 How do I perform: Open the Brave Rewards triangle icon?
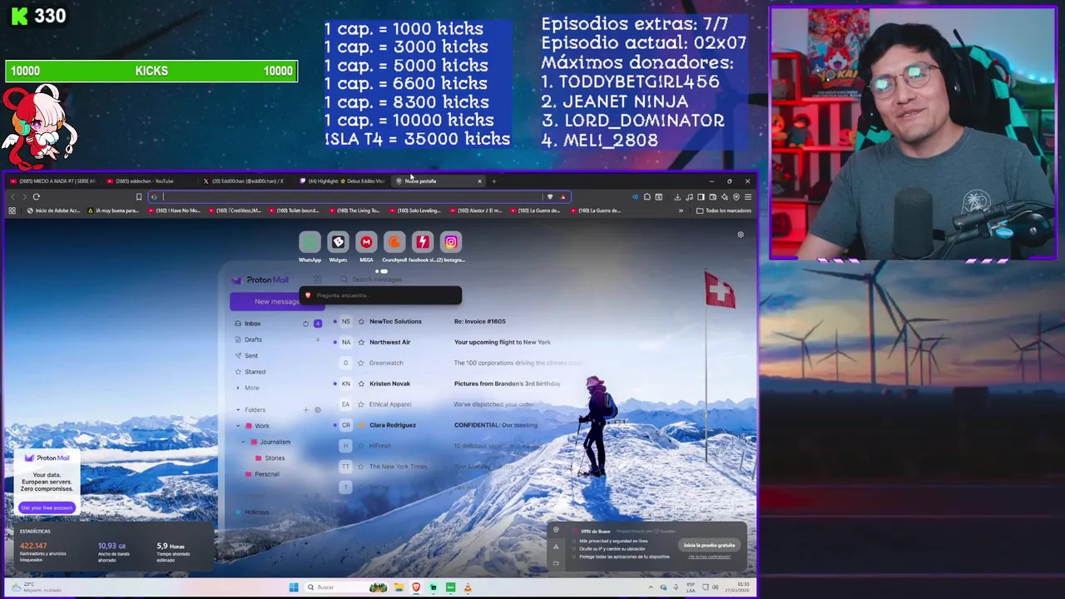point(563,197)
